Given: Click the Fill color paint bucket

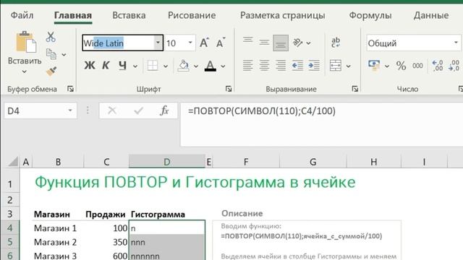Looking at the screenshot, I should click(183, 66).
